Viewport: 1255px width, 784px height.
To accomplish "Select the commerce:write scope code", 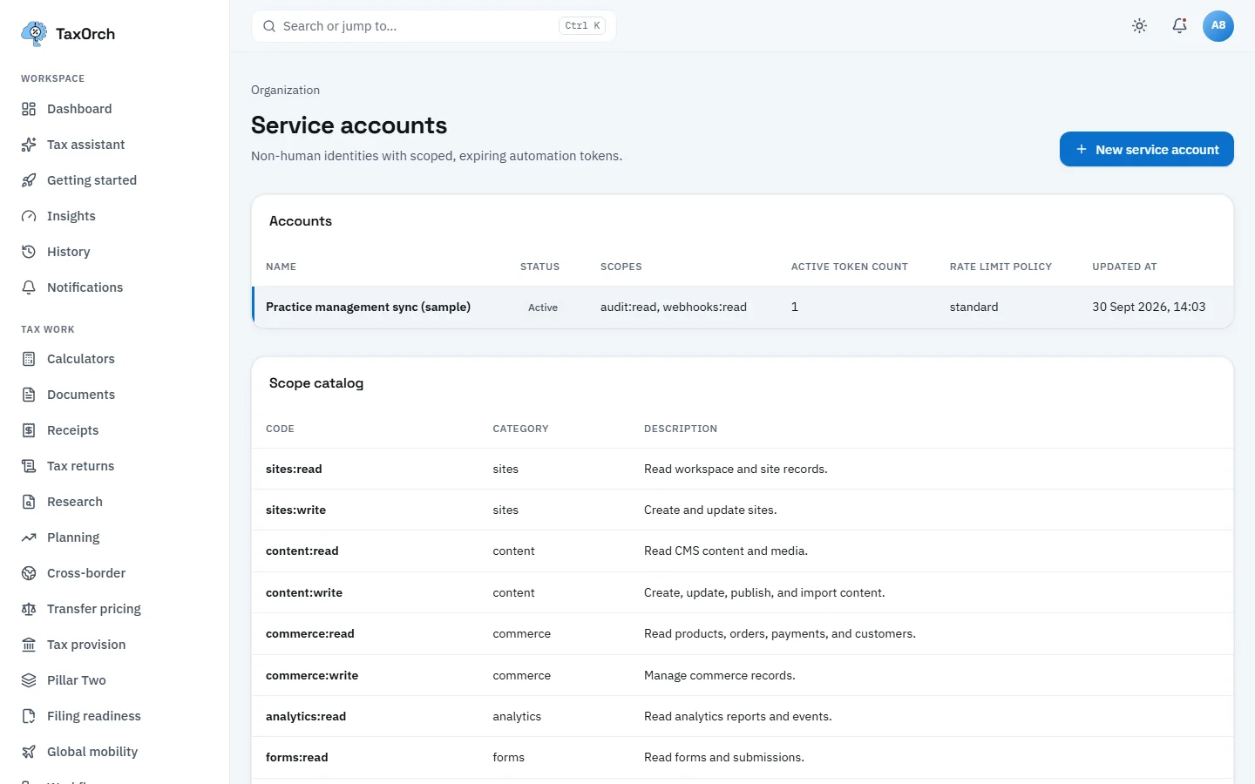I will coord(312,675).
